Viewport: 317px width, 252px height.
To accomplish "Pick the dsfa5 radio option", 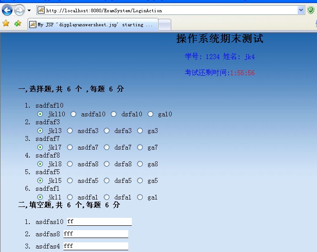I will [106, 180].
